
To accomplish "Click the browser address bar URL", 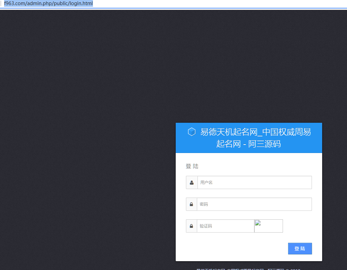I will click(48, 3).
